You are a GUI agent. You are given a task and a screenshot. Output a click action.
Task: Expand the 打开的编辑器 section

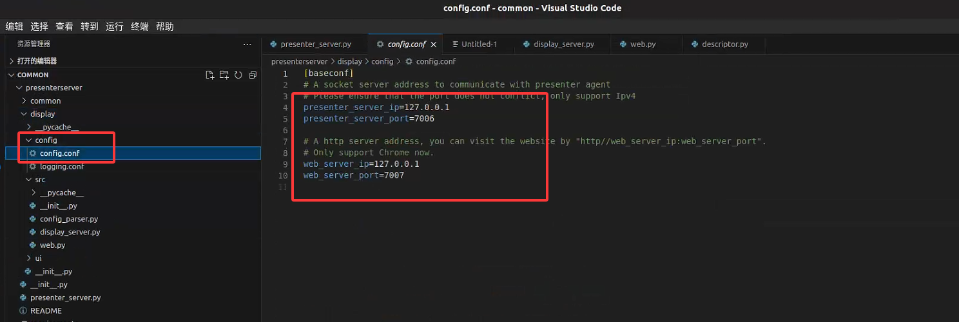click(x=133, y=61)
